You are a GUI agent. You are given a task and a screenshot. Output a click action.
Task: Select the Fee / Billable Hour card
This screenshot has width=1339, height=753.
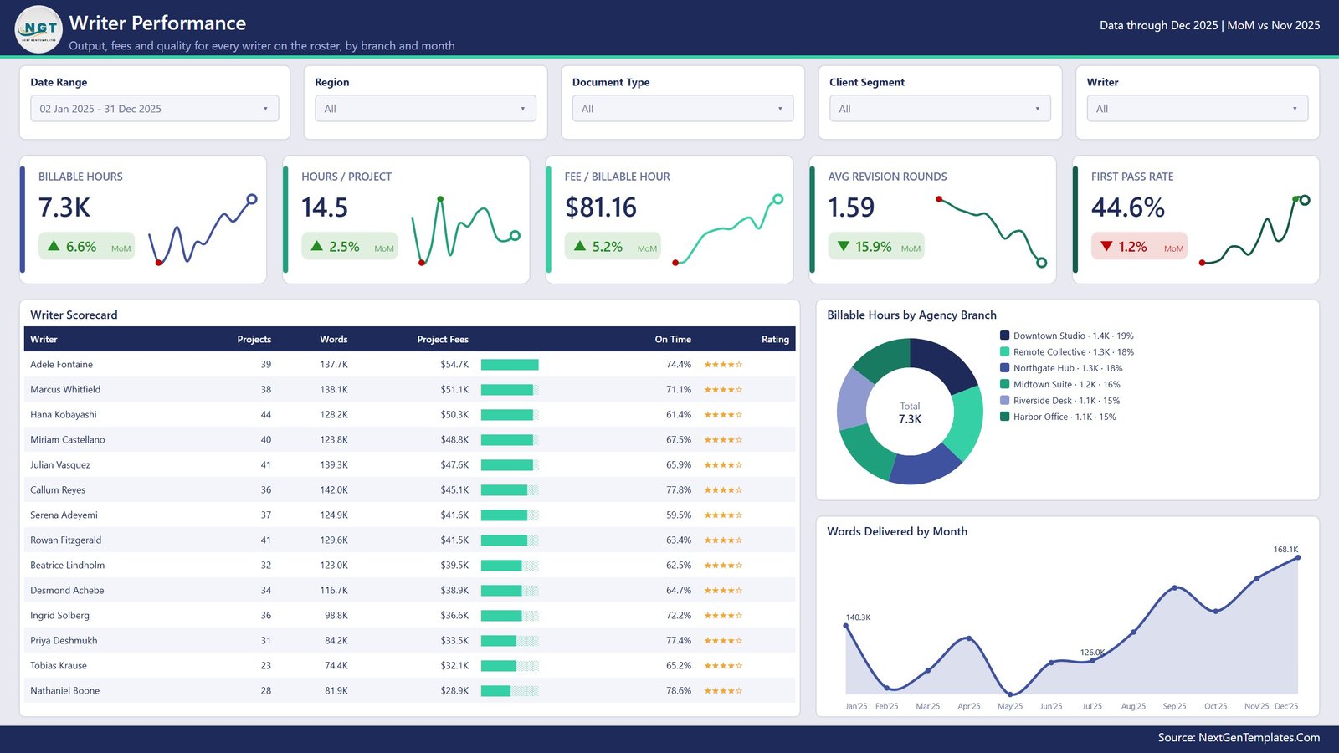coord(669,219)
